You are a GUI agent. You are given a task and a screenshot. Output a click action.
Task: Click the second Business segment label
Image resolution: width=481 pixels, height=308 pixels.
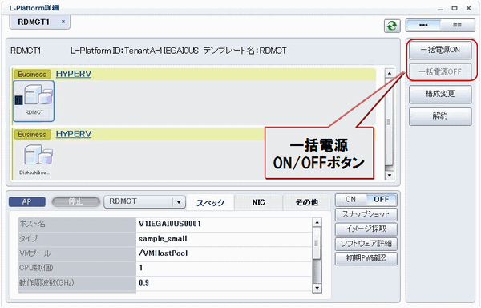(32, 135)
